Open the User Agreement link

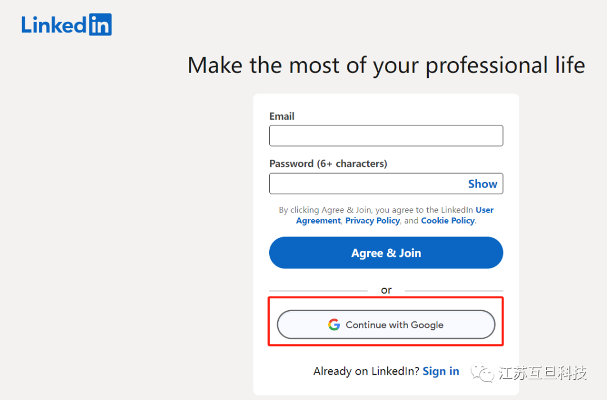(x=484, y=210)
